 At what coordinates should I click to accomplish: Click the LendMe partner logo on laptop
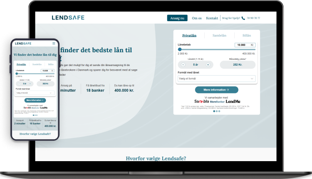click(233, 101)
